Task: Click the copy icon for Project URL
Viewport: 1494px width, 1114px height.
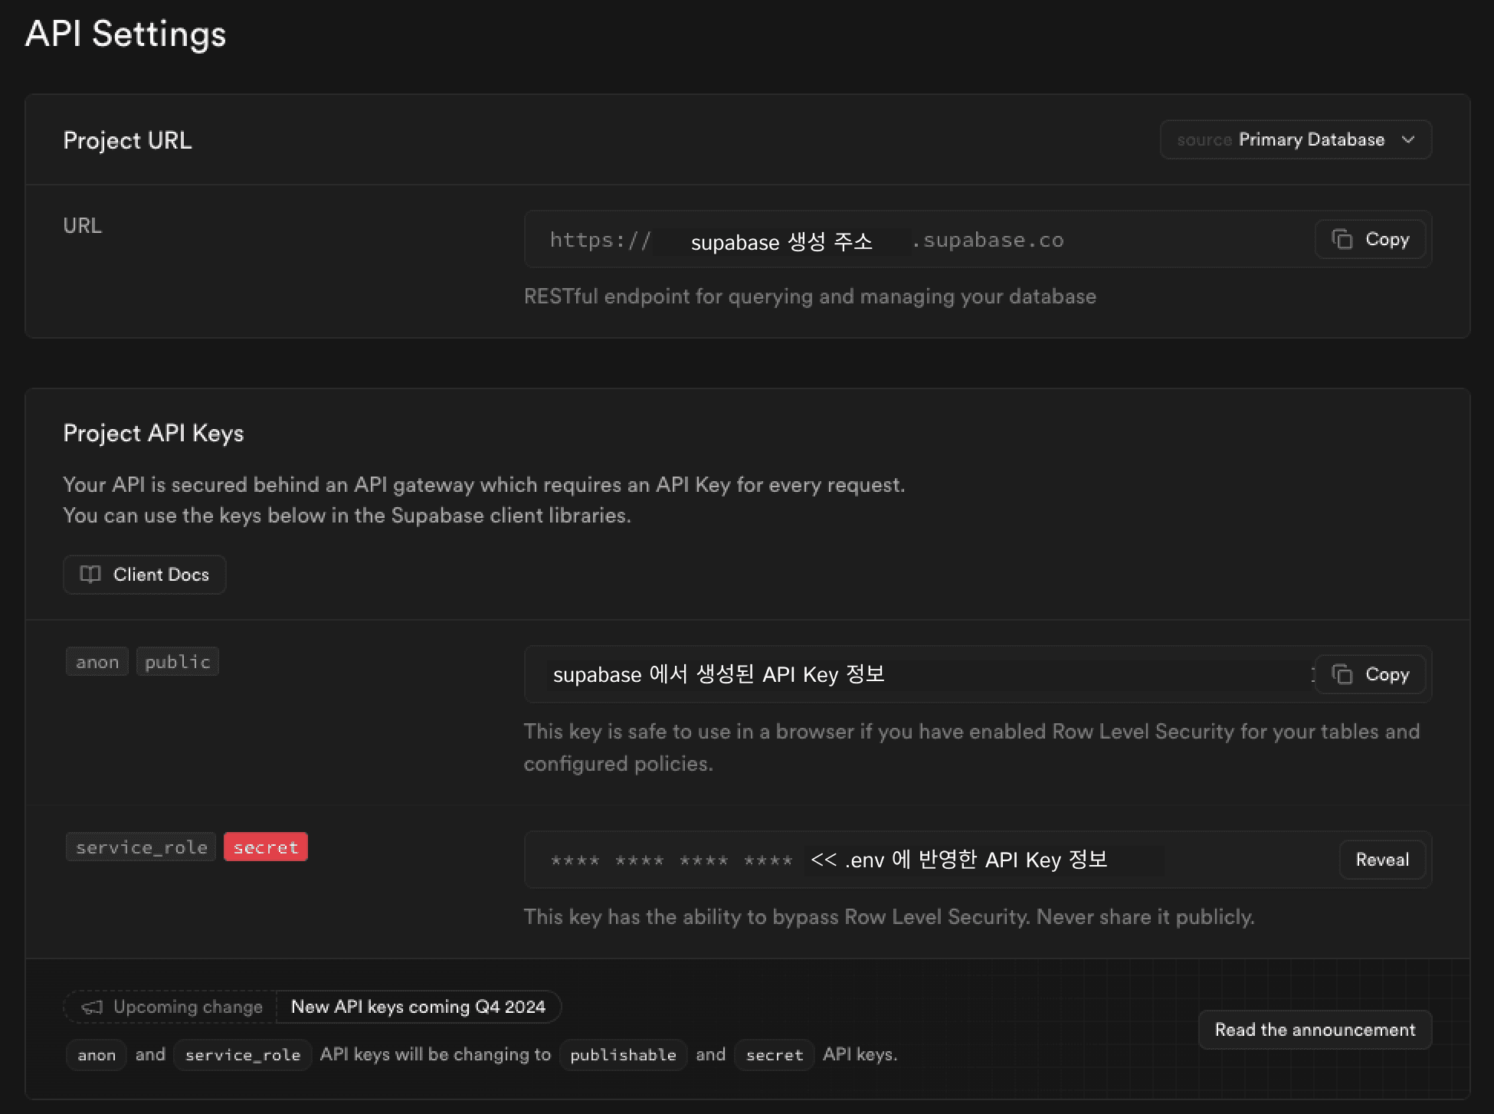Action: point(1343,239)
